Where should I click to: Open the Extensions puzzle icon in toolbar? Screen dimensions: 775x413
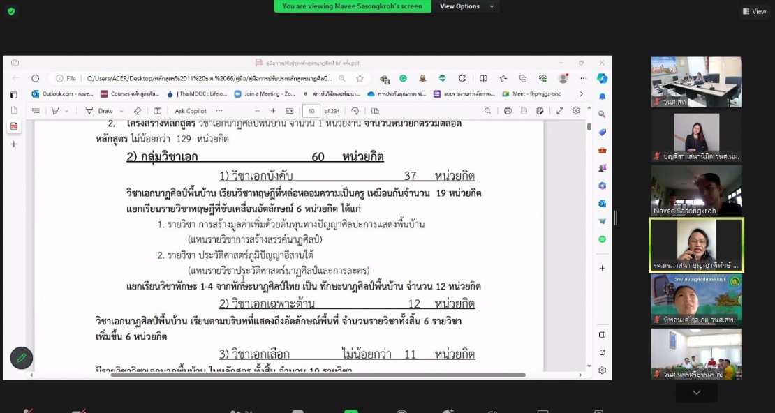tap(462, 78)
